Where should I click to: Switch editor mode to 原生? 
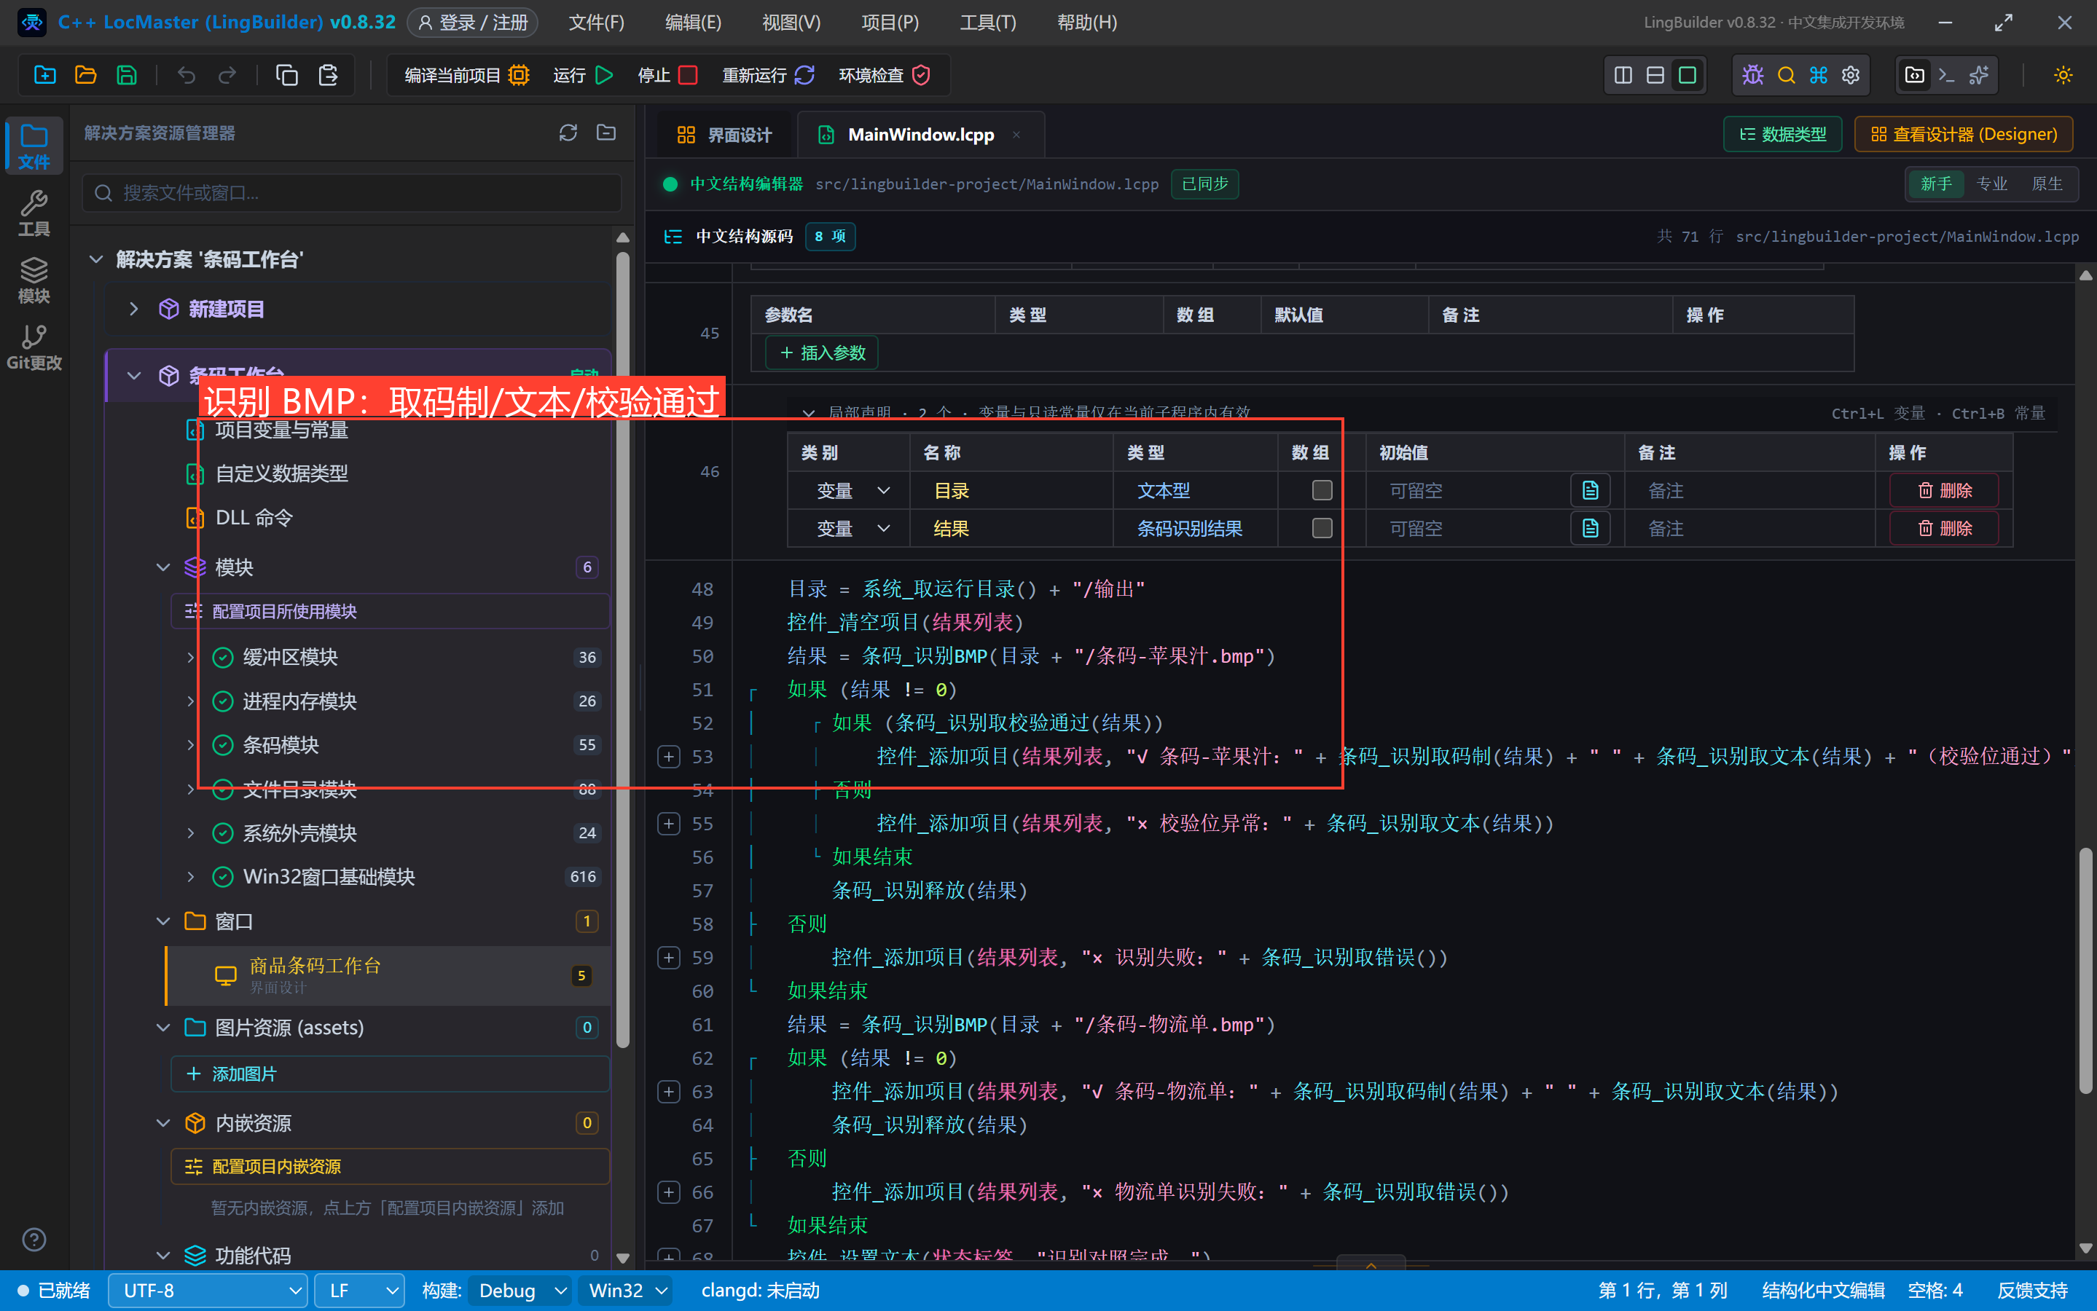(x=2047, y=184)
